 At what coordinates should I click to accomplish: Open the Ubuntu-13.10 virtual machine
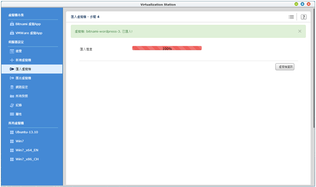(x=24, y=132)
